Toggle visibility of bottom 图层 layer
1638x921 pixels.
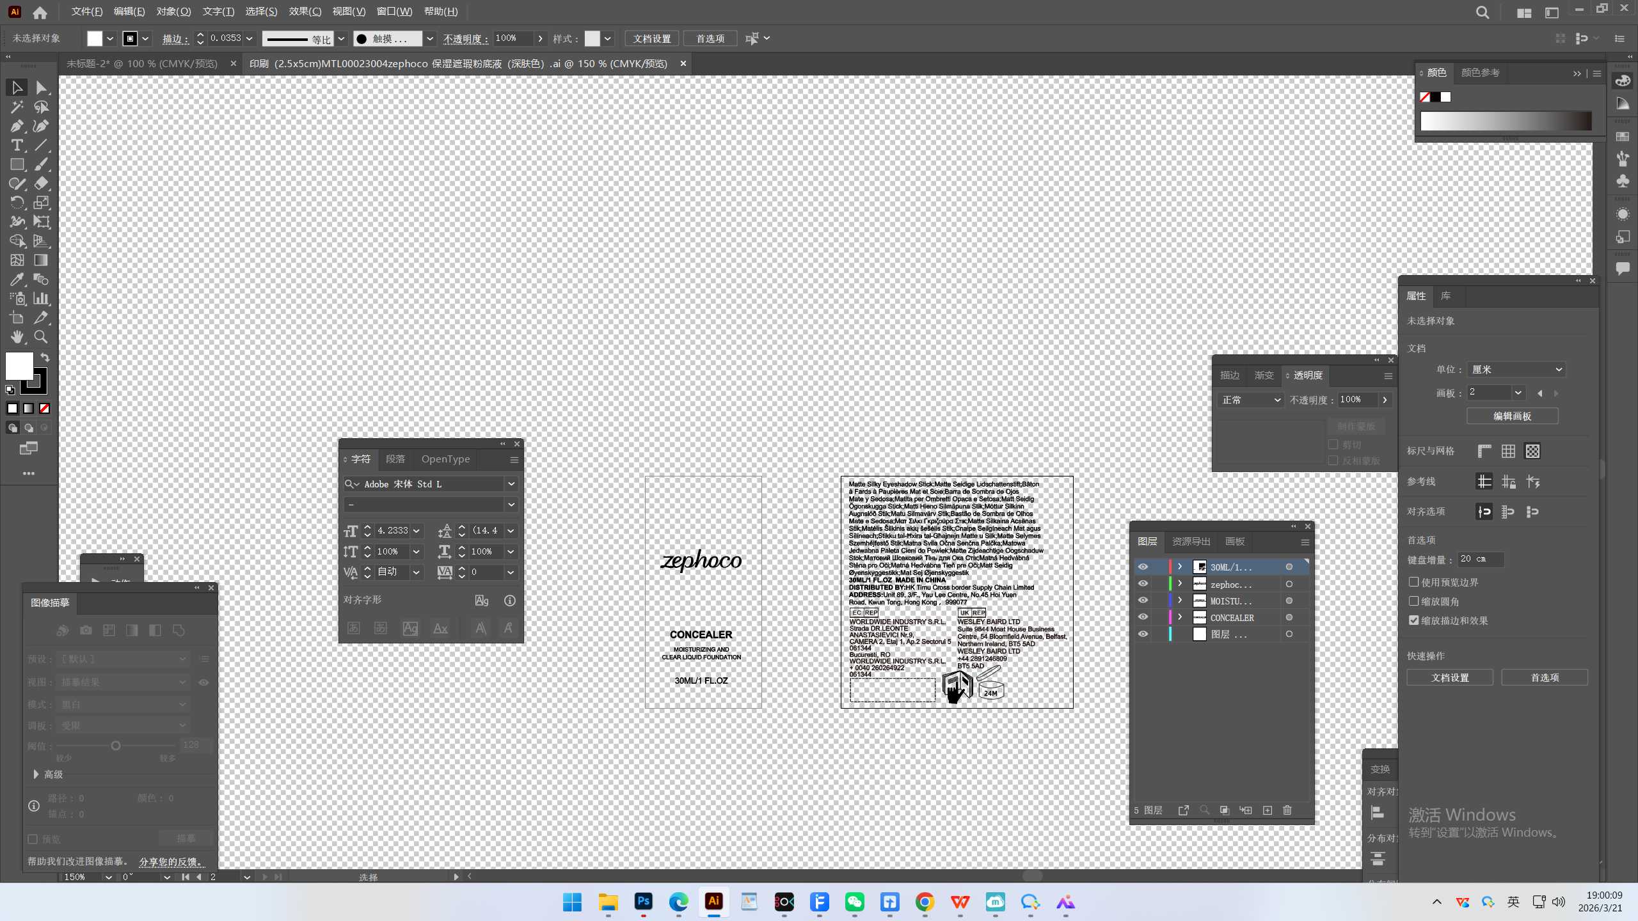1143,634
